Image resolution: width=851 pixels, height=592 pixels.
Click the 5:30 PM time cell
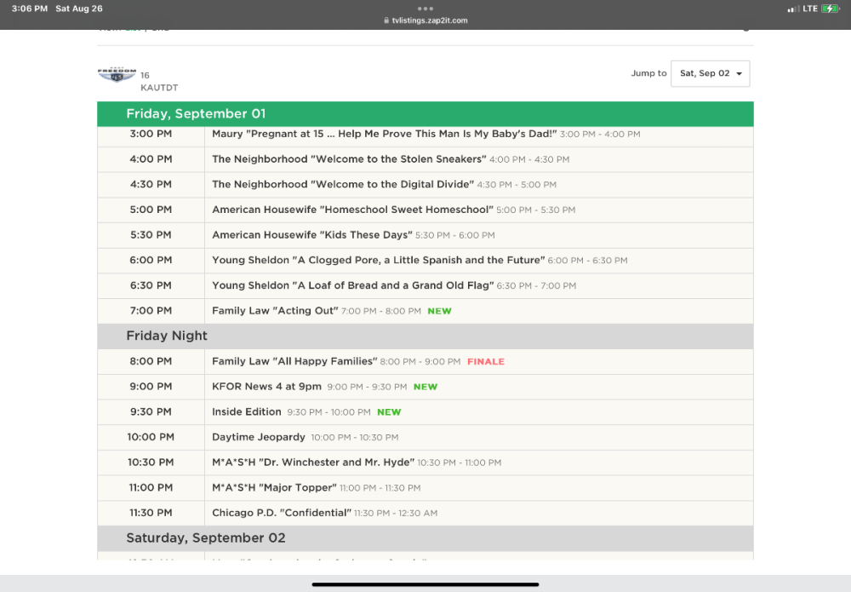[x=151, y=234]
